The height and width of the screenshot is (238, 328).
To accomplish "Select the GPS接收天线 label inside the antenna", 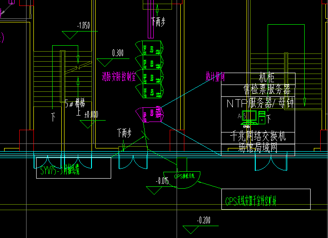I will click(184, 176).
